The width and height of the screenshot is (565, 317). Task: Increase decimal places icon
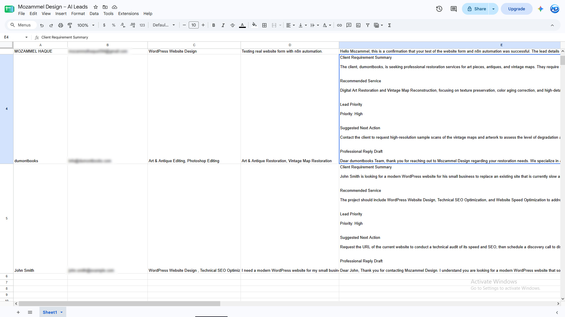tap(133, 25)
